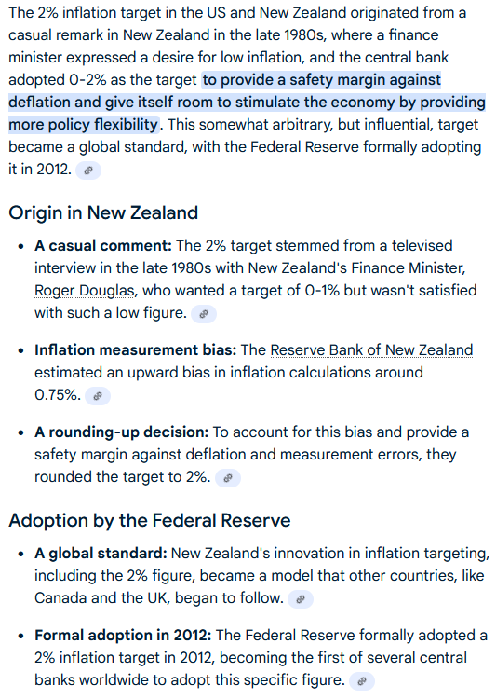Image resolution: width=496 pixels, height=699 pixels.
Task: Click the bold "A global standard:" label
Action: (x=101, y=554)
